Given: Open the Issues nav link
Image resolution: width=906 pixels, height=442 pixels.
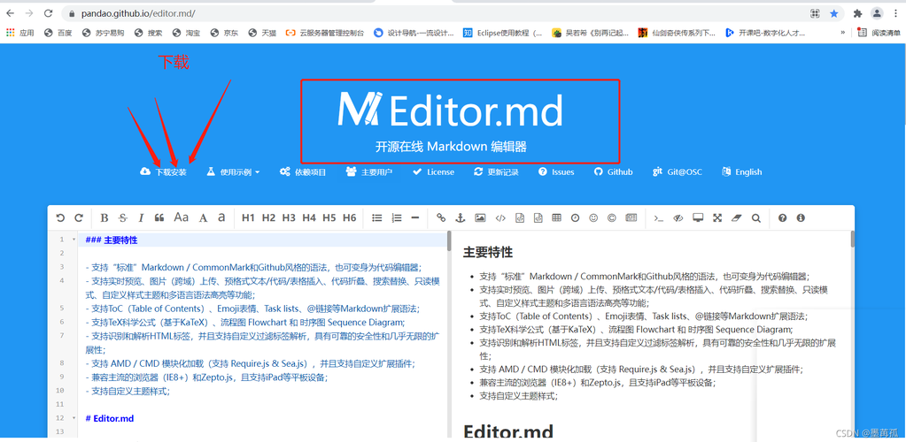Looking at the screenshot, I should (556, 172).
